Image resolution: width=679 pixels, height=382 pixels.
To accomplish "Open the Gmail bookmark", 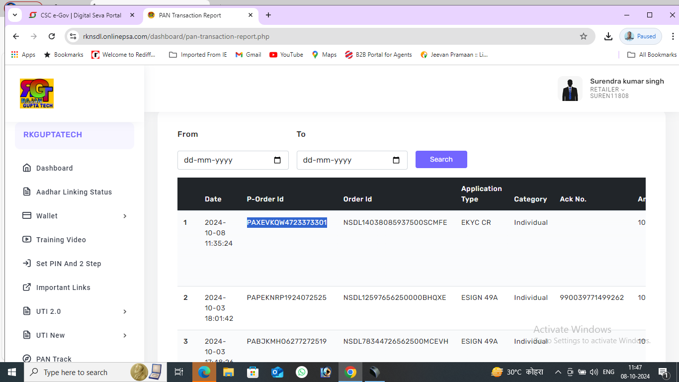I will (248, 55).
